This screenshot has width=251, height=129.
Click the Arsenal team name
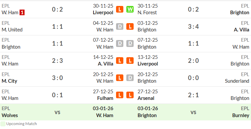click(x=146, y=98)
